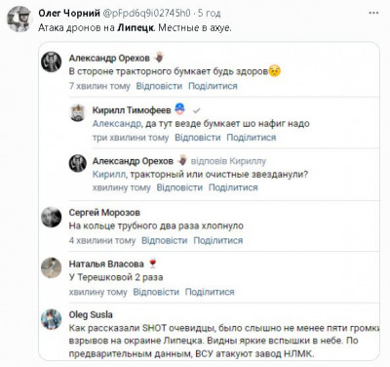Click Відповісти under Кирилл Тимофеев's reply

[198, 138]
